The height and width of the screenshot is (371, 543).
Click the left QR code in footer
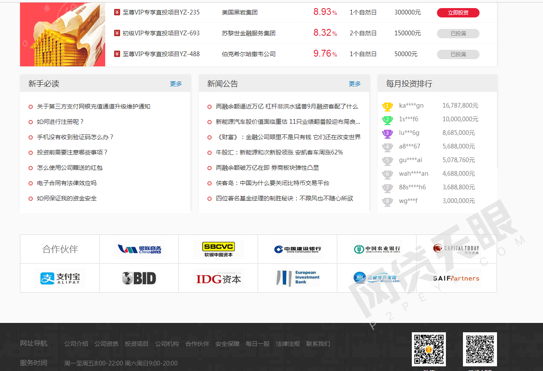point(429,349)
